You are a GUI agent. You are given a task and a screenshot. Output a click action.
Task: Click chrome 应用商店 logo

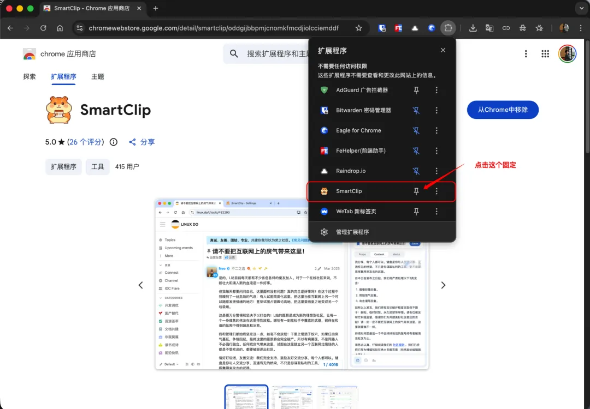60,54
